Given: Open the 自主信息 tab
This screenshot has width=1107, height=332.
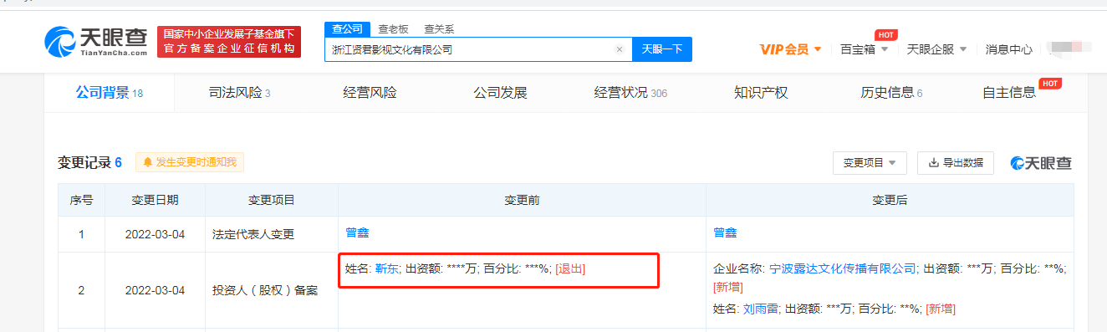Looking at the screenshot, I should coord(1009,93).
